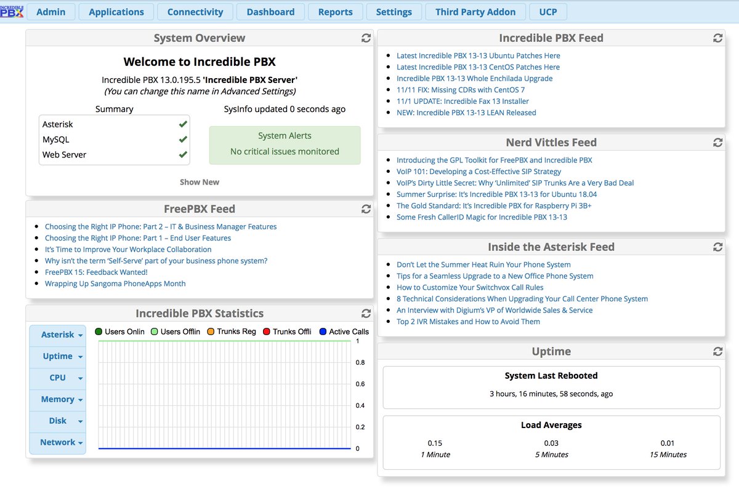Expand the Disk statistics dropdown
Screen dimensions: 739x492
58,421
